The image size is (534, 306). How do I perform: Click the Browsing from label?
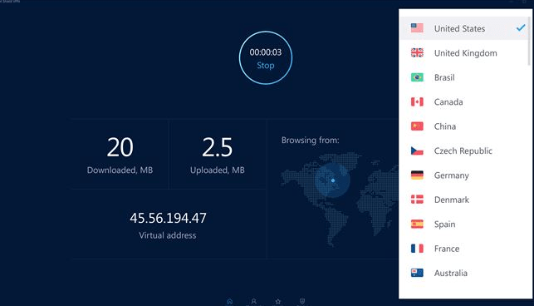[311, 141]
